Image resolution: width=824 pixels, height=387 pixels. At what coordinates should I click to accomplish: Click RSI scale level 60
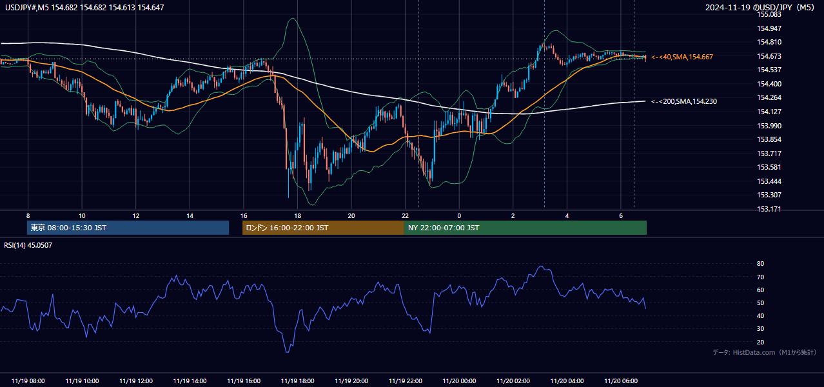[x=760, y=290]
